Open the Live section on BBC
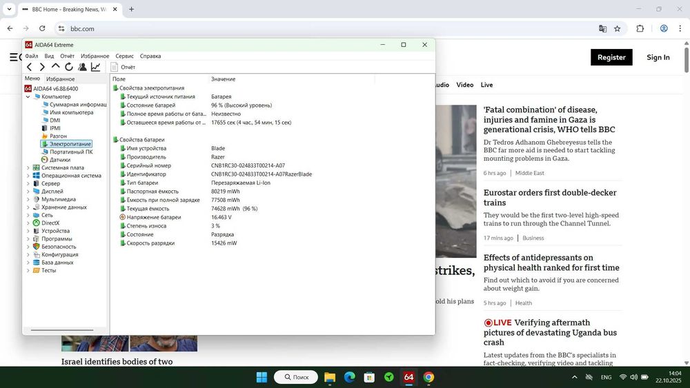 (x=486, y=85)
